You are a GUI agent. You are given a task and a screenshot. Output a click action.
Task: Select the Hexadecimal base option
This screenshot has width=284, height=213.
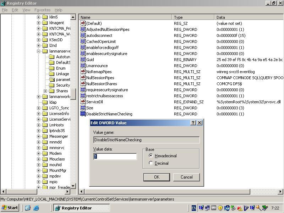point(151,155)
